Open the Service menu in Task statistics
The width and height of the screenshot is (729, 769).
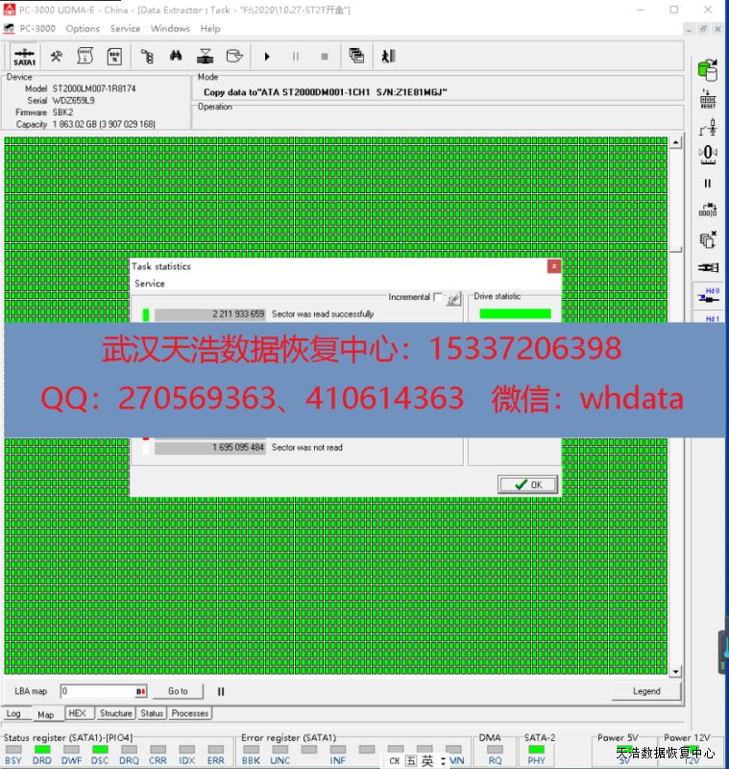(x=150, y=284)
